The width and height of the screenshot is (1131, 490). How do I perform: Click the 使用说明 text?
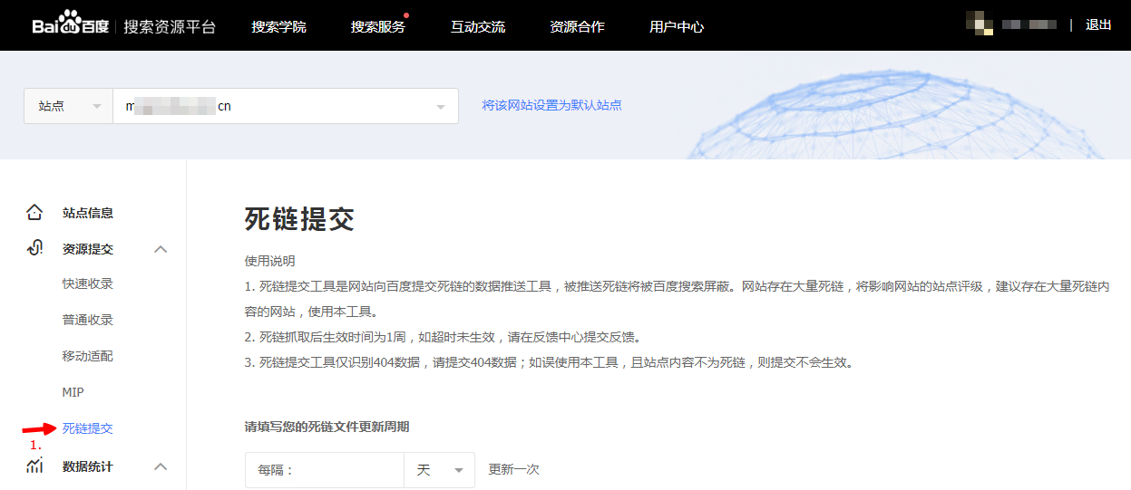(x=270, y=261)
